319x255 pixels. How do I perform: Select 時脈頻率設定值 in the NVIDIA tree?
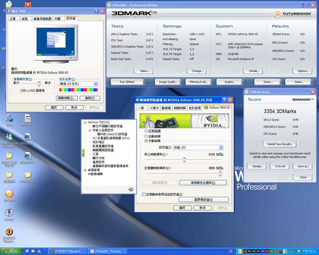coord(103,150)
